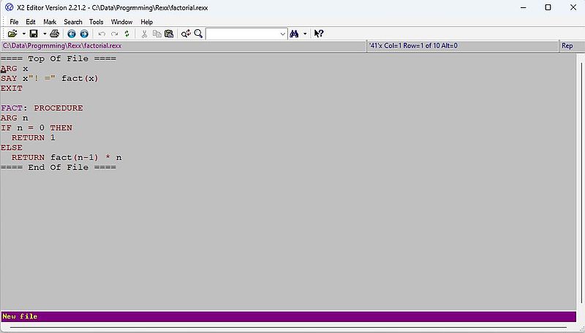
Task: Copy selection with the two pages icon
Action: point(157,34)
